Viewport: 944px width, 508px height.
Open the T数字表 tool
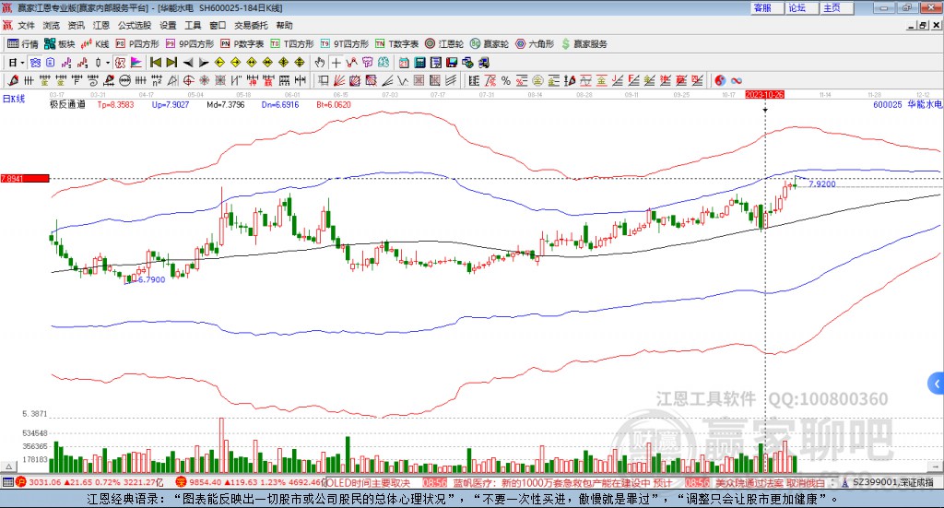pyautogui.click(x=396, y=44)
